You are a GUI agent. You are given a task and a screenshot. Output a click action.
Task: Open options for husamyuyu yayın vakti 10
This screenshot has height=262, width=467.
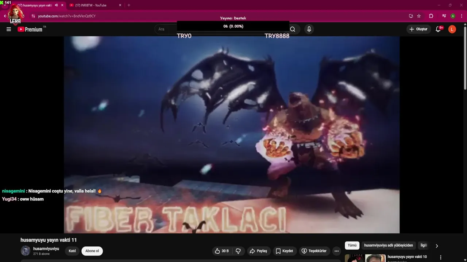coord(441,257)
